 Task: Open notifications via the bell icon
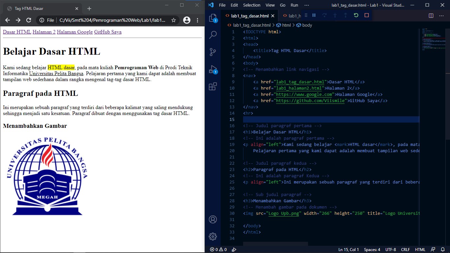(x=443, y=249)
